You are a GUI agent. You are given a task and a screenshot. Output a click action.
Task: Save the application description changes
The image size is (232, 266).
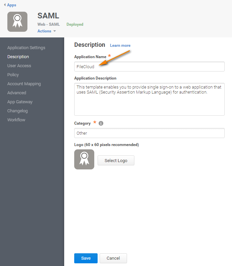point(86,258)
